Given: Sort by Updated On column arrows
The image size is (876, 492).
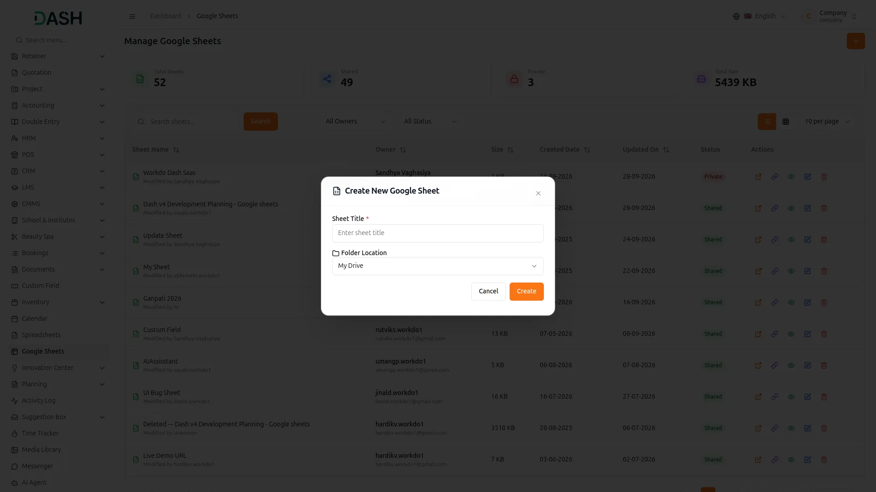Looking at the screenshot, I should click(x=666, y=150).
